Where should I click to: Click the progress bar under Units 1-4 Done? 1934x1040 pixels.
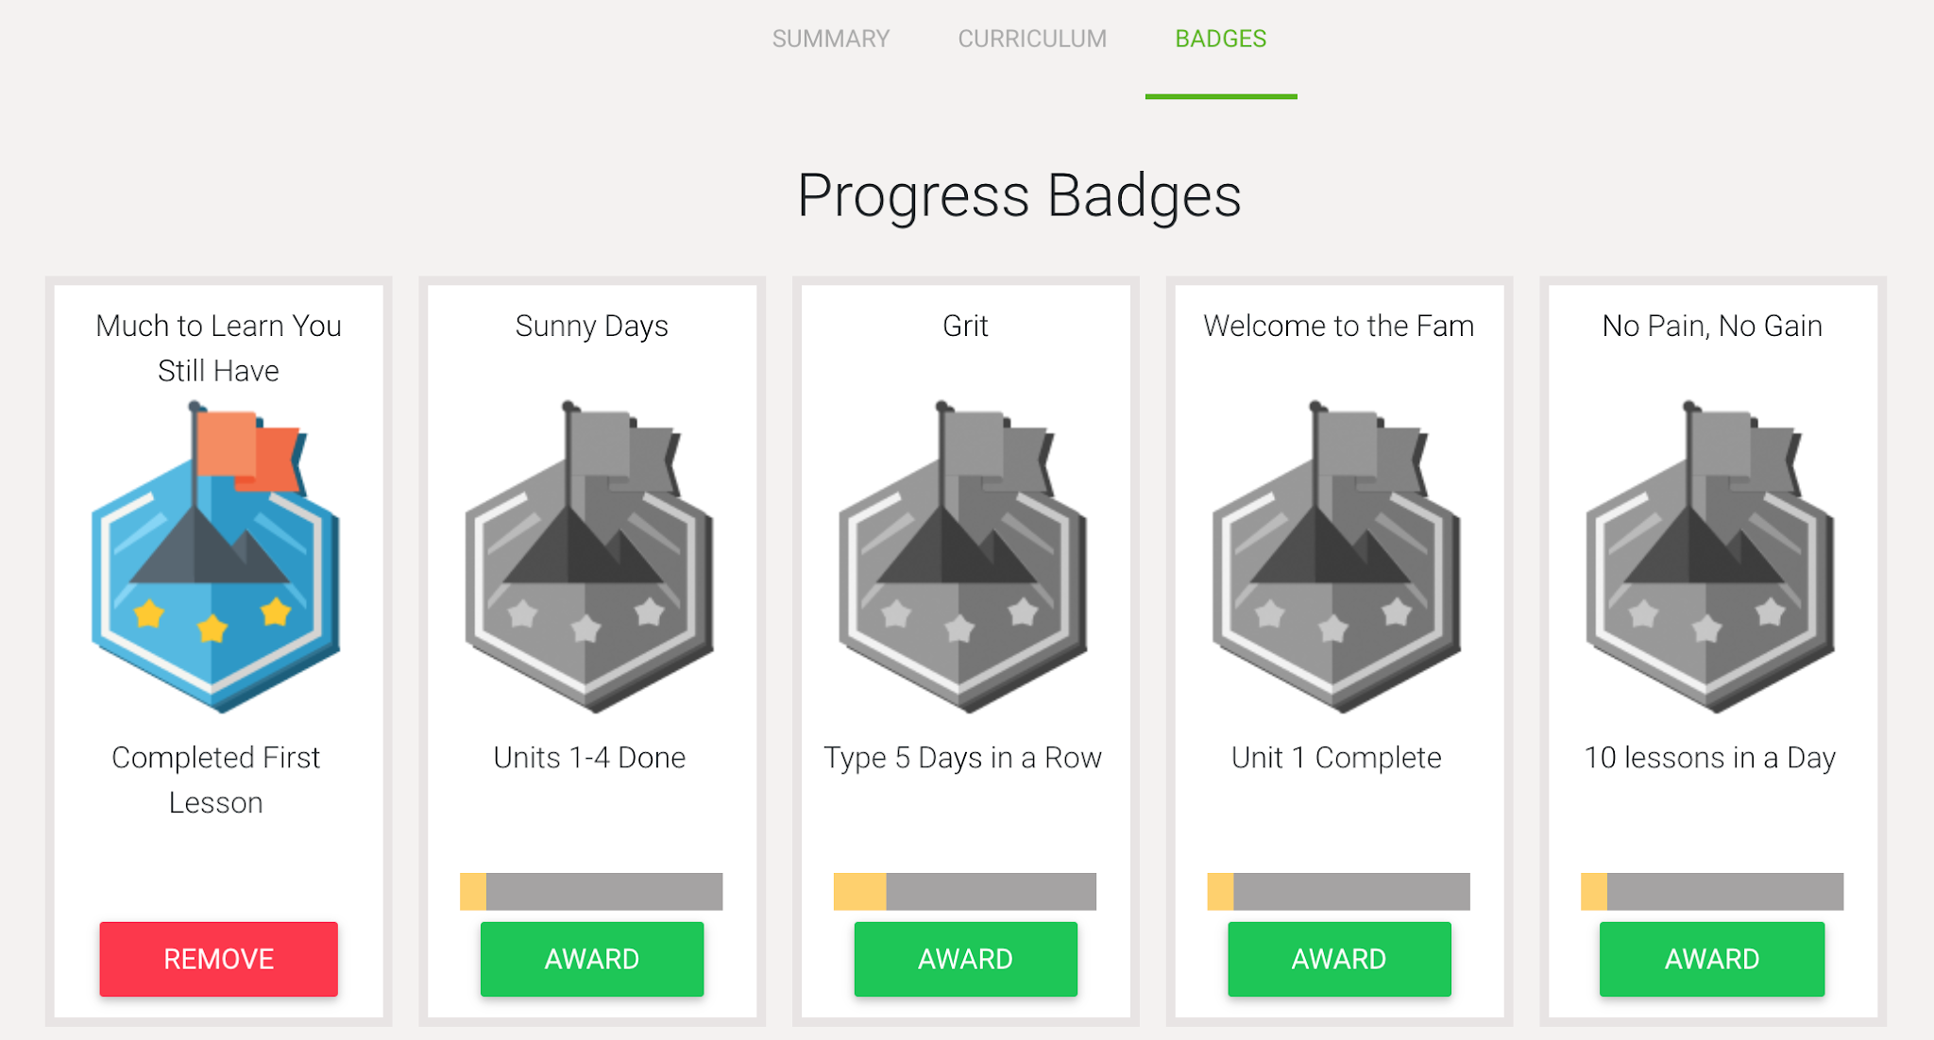[590, 890]
